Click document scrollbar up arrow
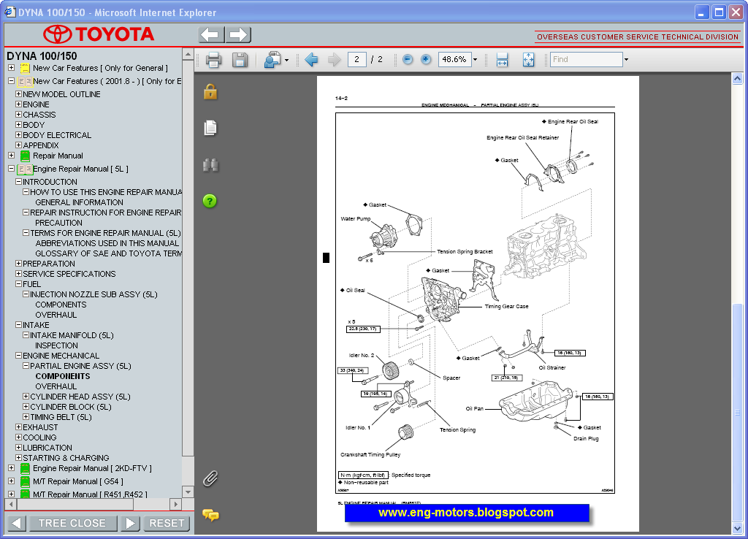Image resolution: width=748 pixels, height=539 pixels. [738, 78]
